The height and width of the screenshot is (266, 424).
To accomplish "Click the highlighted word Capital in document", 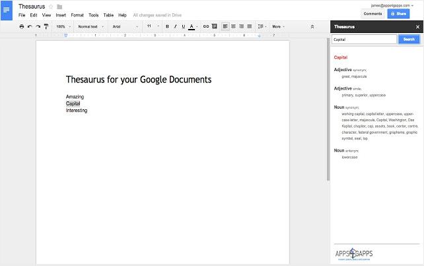I will 73,103.
